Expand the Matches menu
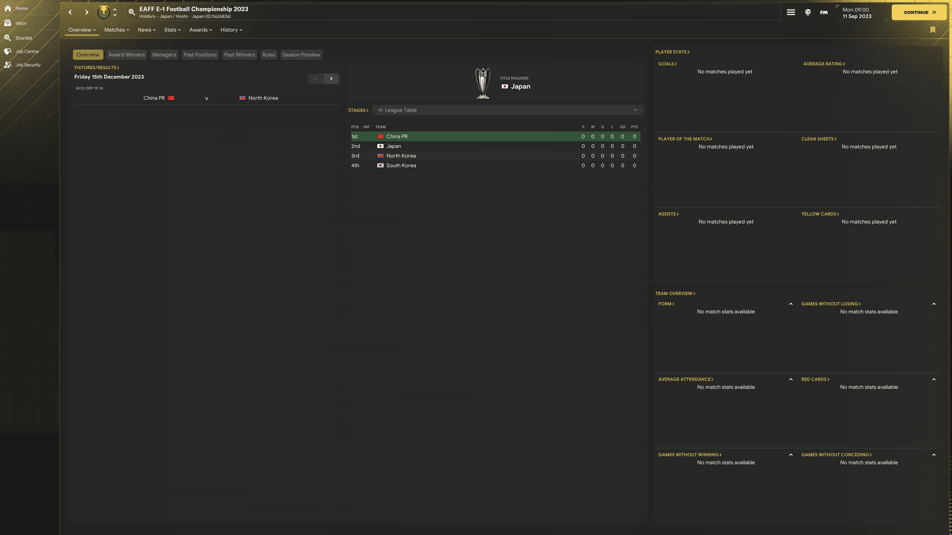 click(x=117, y=30)
